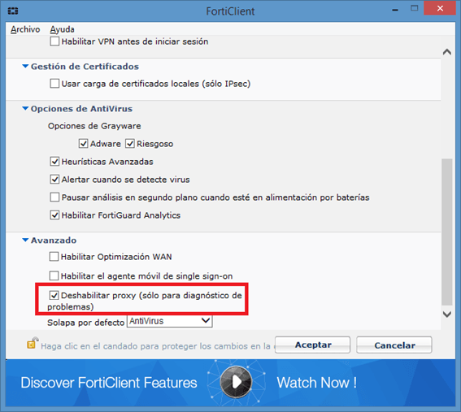461x412 pixels.
Task: Uncheck Deshabilitar proxy checkbox
Action: (54, 295)
